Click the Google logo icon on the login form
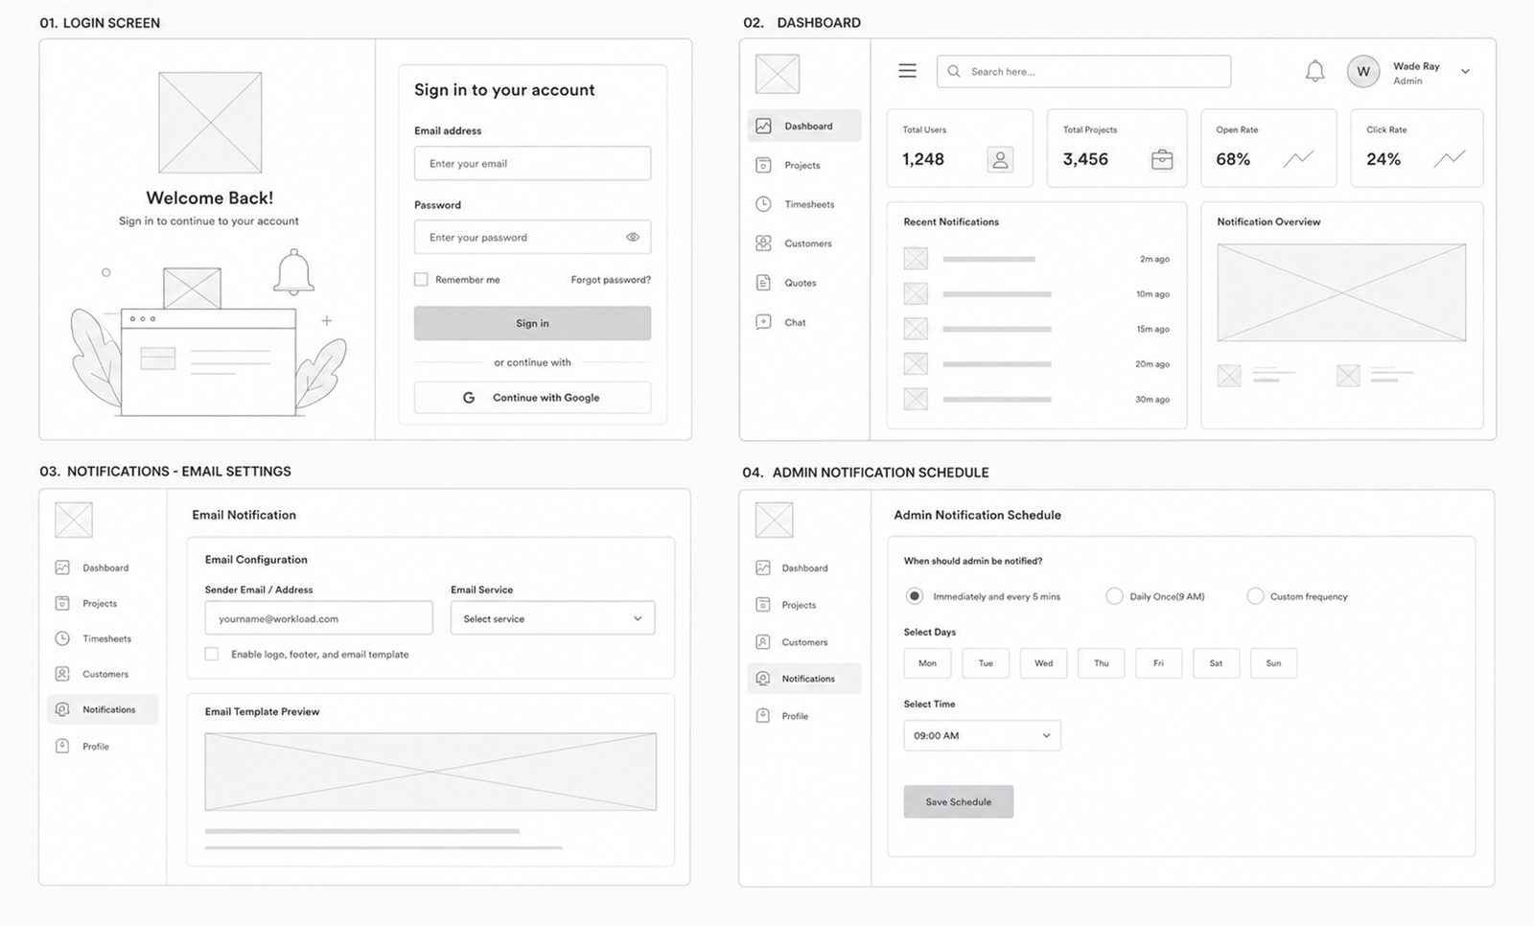This screenshot has height=926, width=1534. (x=469, y=398)
